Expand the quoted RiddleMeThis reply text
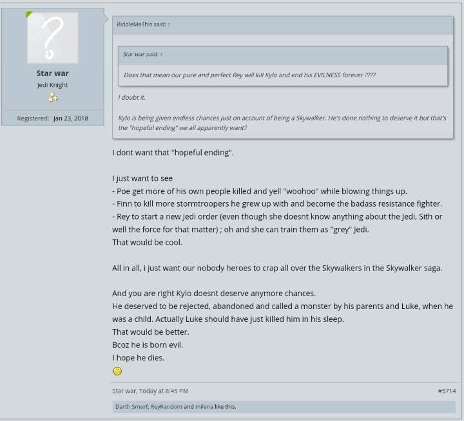The width and height of the screenshot is (464, 421). point(282,113)
